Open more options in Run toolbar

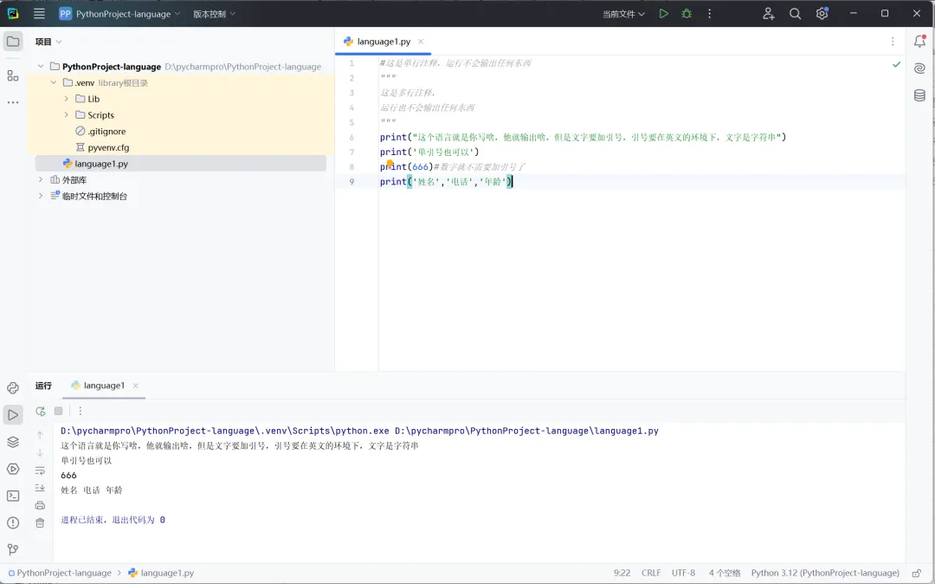click(x=81, y=411)
